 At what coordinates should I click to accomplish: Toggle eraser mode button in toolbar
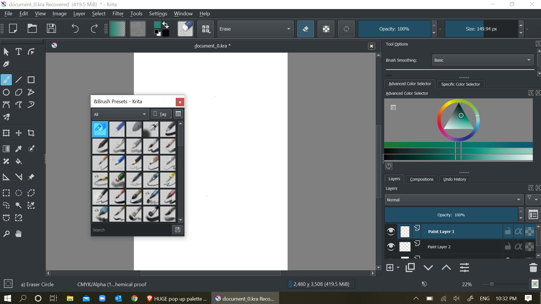pyautogui.click(x=305, y=29)
